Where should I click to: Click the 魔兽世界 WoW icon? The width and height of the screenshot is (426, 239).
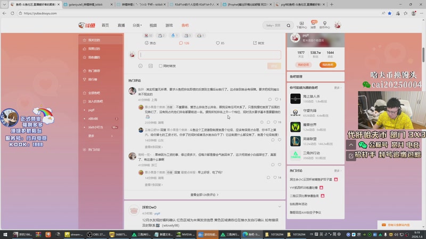point(296,127)
